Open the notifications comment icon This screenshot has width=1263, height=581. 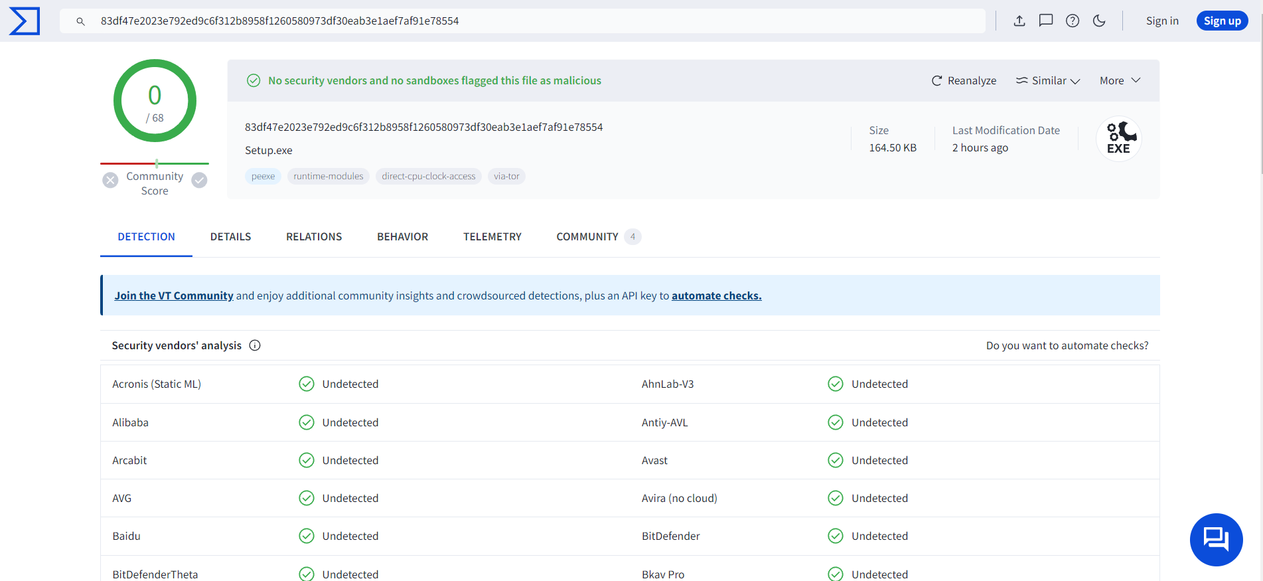click(1046, 21)
